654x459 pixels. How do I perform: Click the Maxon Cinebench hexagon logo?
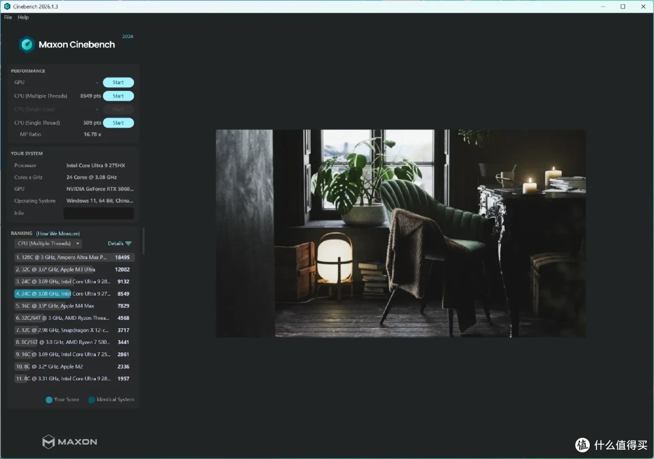(x=27, y=45)
